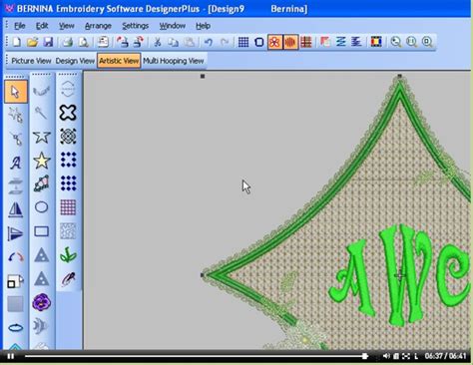Pause the video playback
Image resolution: width=473 pixels, height=365 pixels.
(x=10, y=356)
